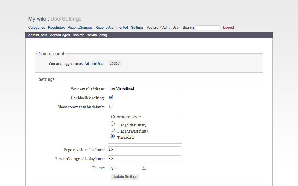Focus the Search input field

click(x=207, y=28)
